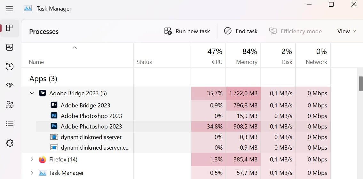Screen dimensions: 363x179
Task: Click the dynamiclinkmediaserver 0,3 MB process icon
Action: click(x=54, y=137)
